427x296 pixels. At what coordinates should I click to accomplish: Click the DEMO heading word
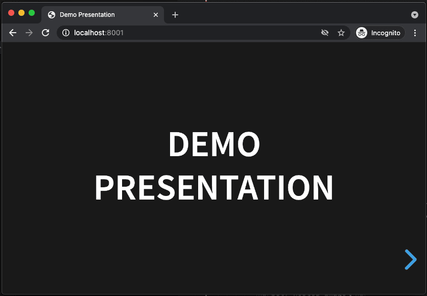(214, 144)
